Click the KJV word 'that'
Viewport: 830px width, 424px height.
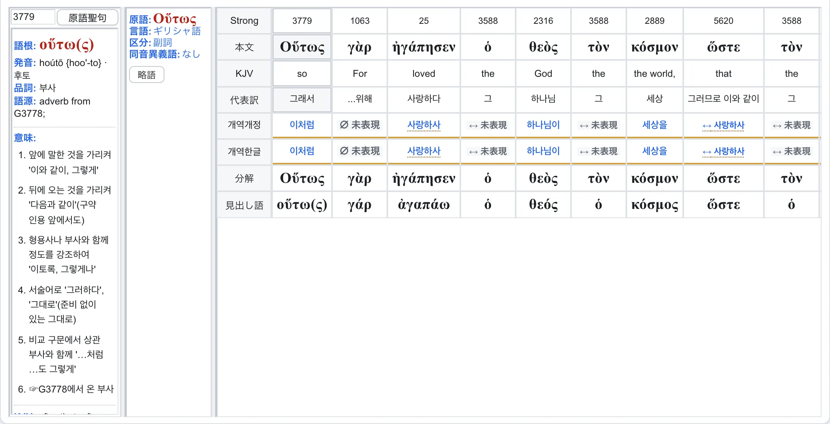pos(723,73)
